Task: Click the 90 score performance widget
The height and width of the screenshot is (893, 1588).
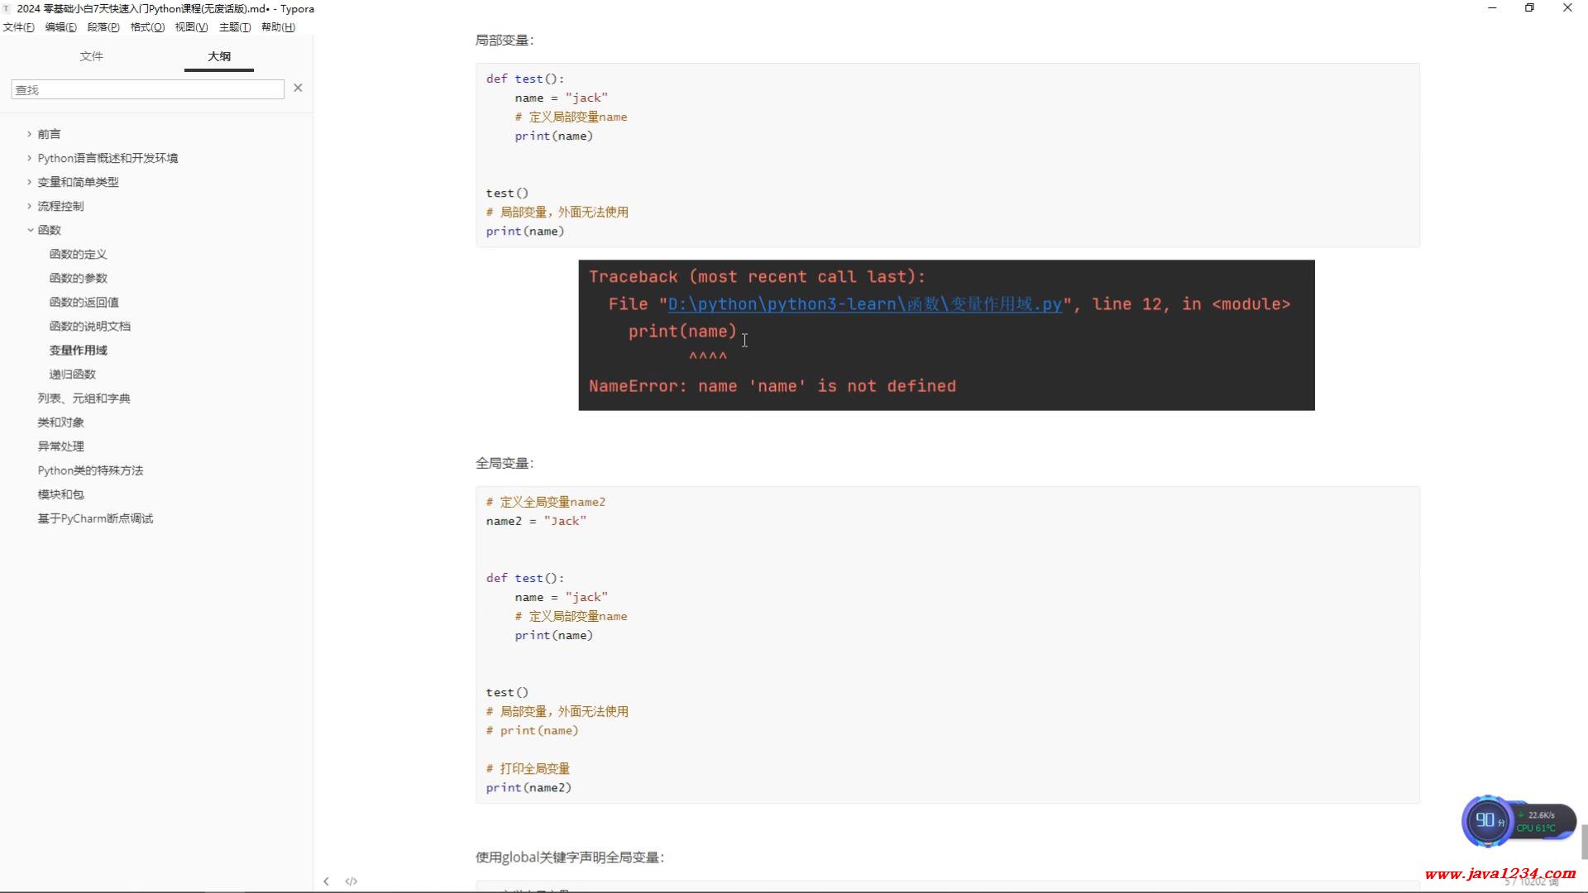Action: click(1486, 820)
